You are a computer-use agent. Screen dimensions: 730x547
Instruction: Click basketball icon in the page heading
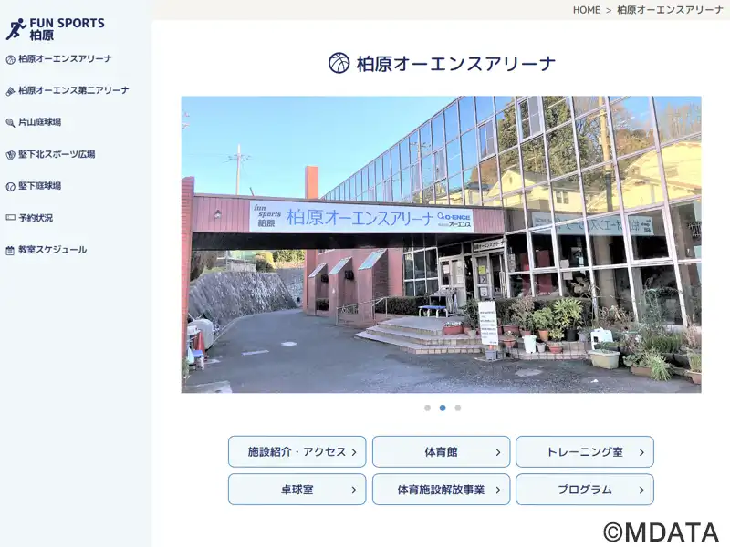point(339,63)
